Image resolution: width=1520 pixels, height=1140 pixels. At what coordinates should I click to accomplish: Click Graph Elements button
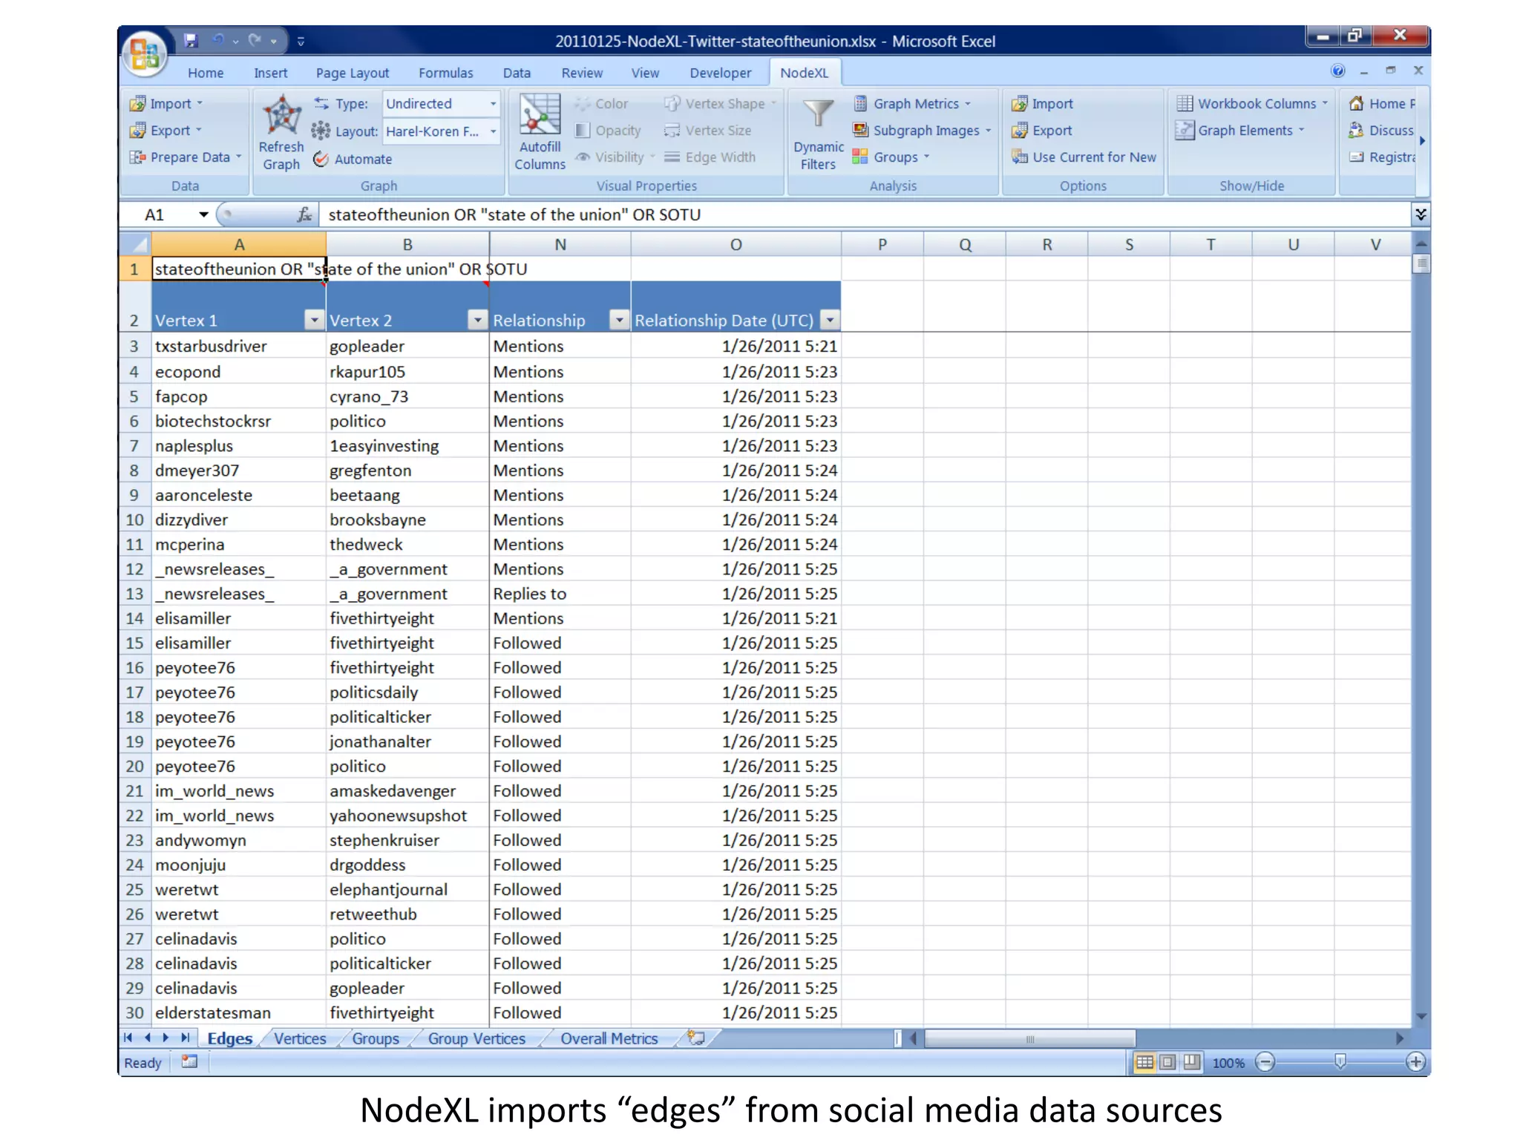(x=1241, y=131)
